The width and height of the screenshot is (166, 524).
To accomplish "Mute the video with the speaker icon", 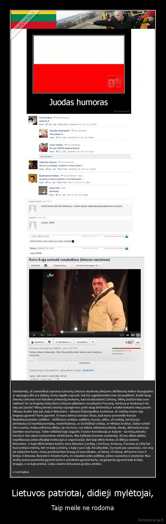I will 42,335.
